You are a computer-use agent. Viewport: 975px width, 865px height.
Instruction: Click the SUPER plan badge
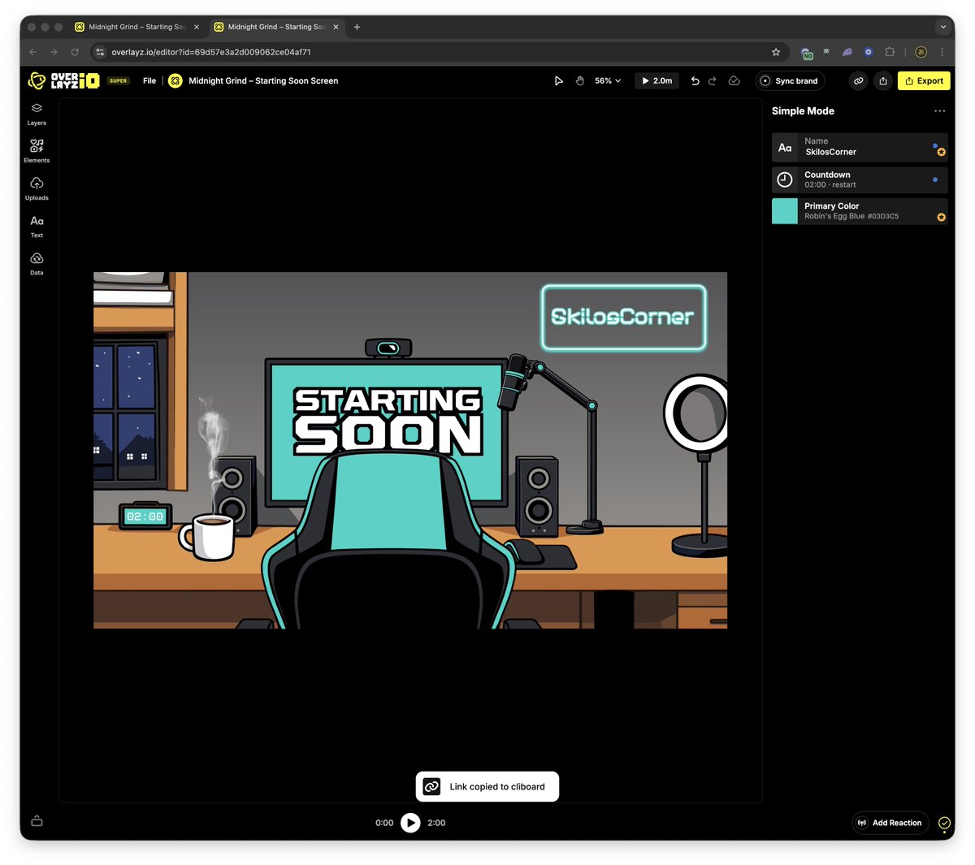point(119,80)
